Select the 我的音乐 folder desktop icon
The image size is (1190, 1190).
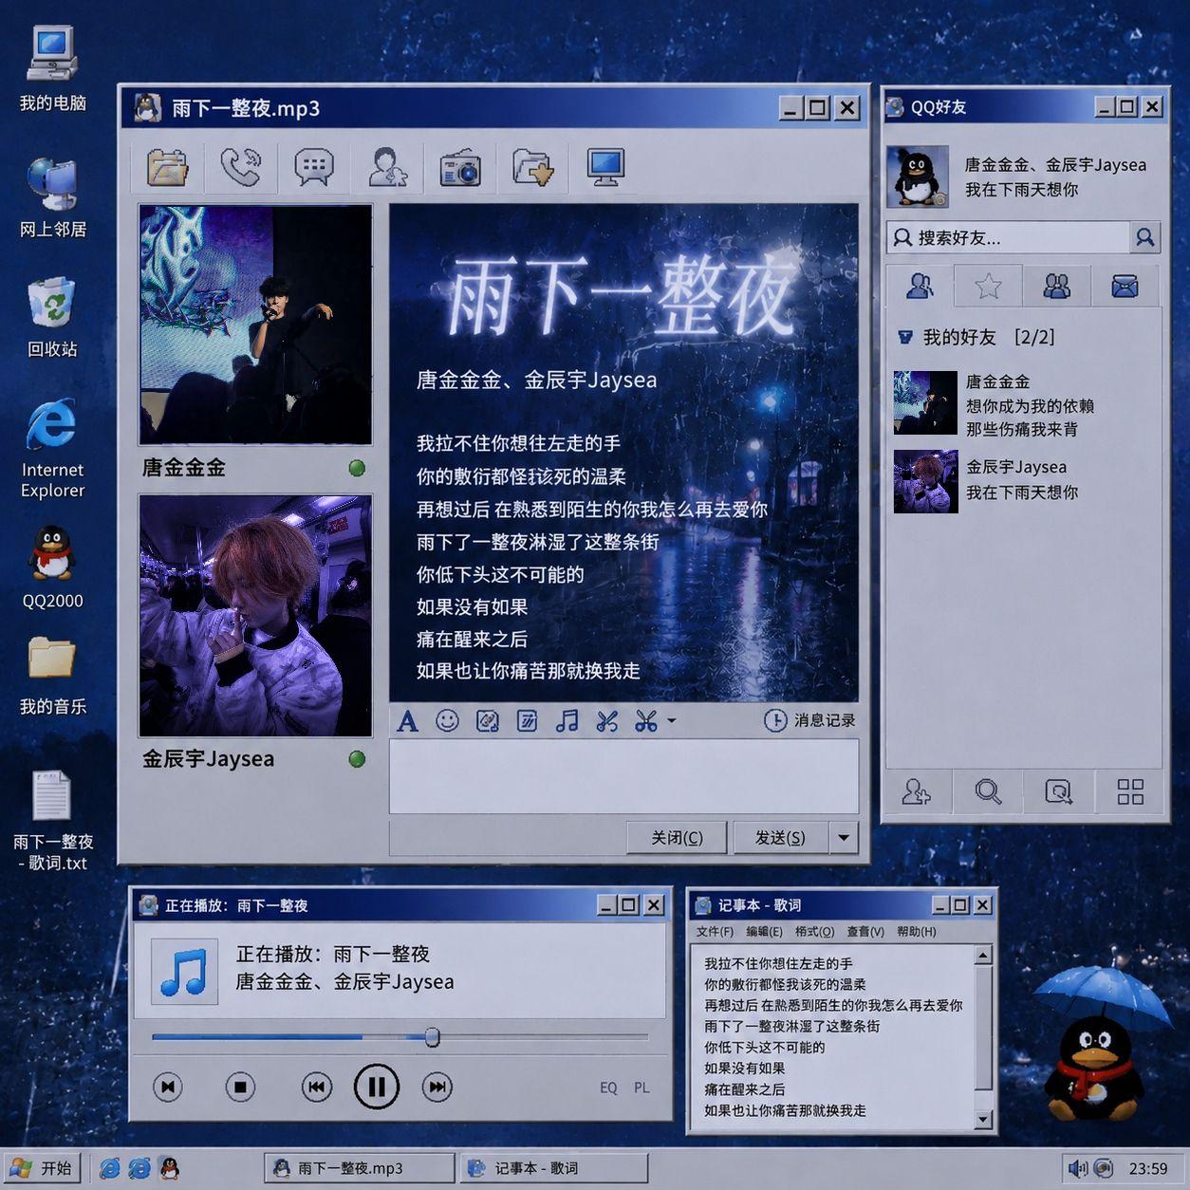pos(53,676)
